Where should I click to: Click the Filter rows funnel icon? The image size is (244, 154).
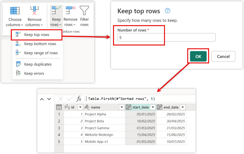coord(84,10)
